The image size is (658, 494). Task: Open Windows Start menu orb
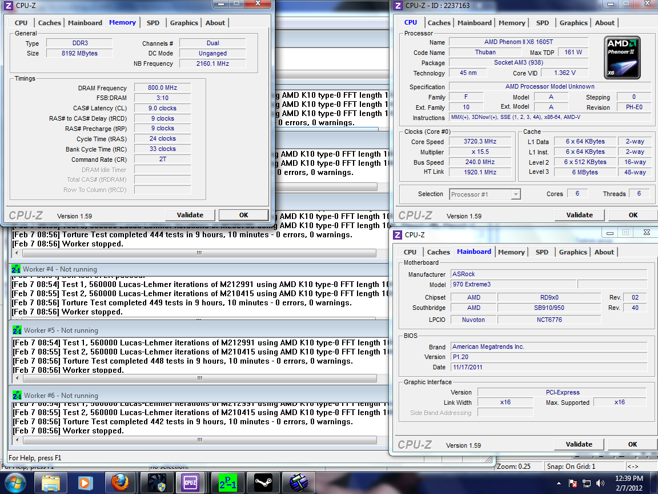(15, 483)
